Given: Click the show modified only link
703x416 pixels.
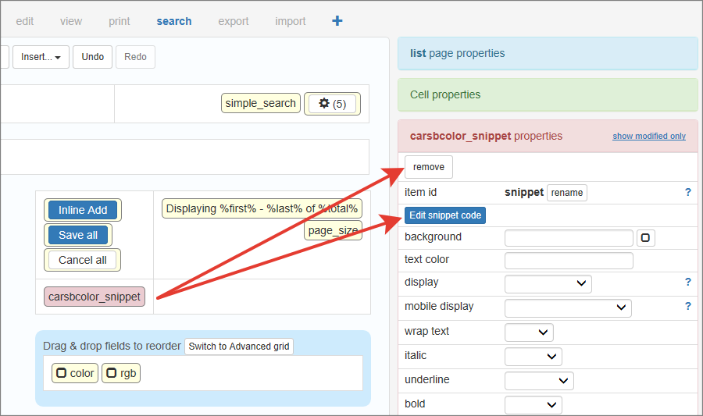Looking at the screenshot, I should [648, 136].
